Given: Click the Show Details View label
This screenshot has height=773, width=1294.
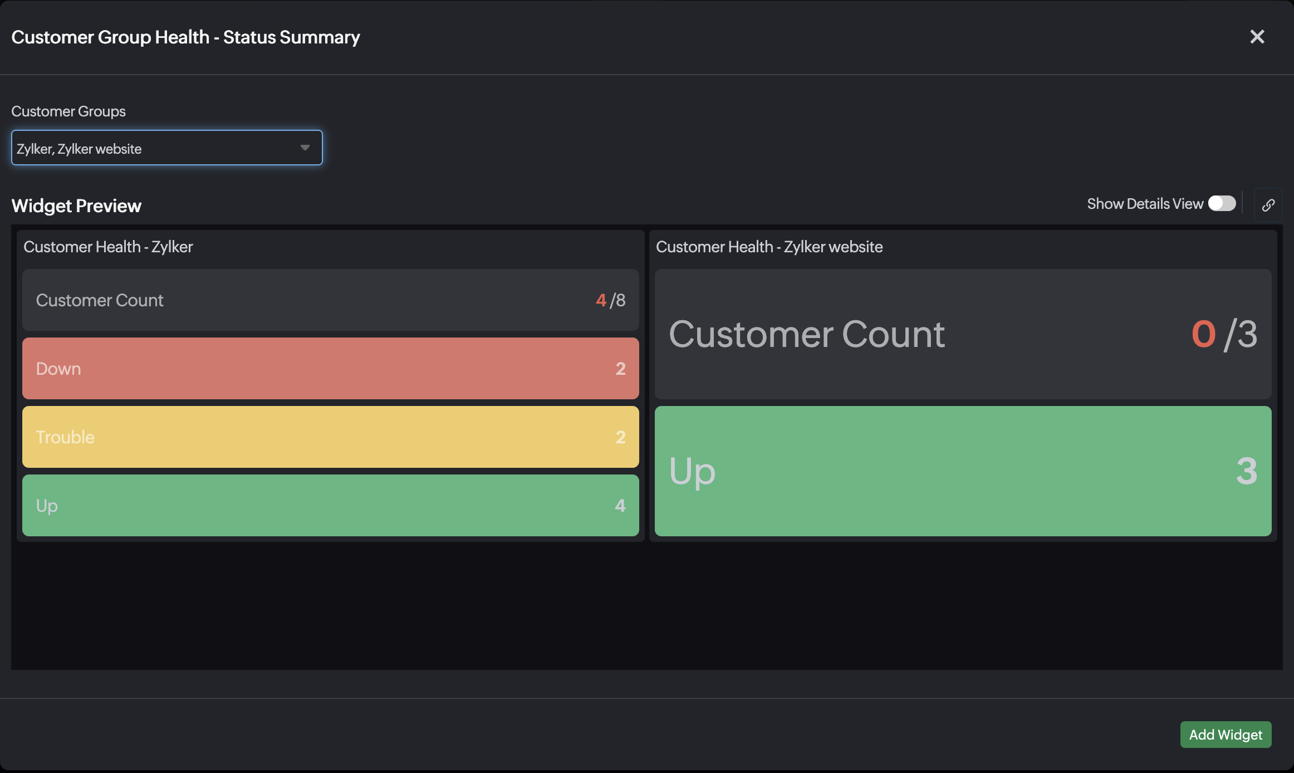Looking at the screenshot, I should pos(1145,204).
